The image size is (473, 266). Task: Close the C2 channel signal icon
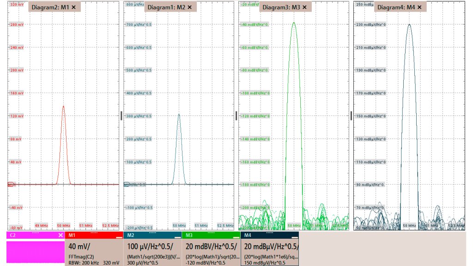(61, 235)
